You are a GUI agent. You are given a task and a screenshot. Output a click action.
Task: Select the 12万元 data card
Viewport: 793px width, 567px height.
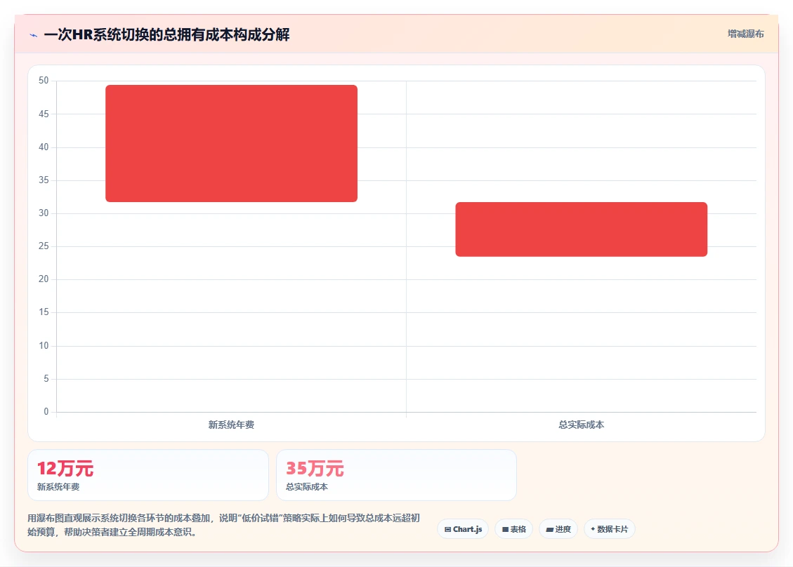tap(148, 475)
